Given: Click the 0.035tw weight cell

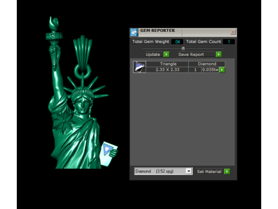Looking at the screenshot, I should 210,70.
